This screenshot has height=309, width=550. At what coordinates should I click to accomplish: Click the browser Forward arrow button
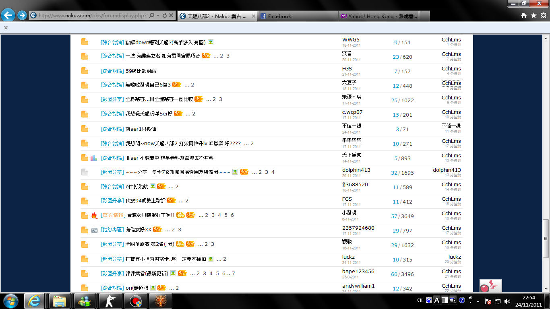[22, 16]
